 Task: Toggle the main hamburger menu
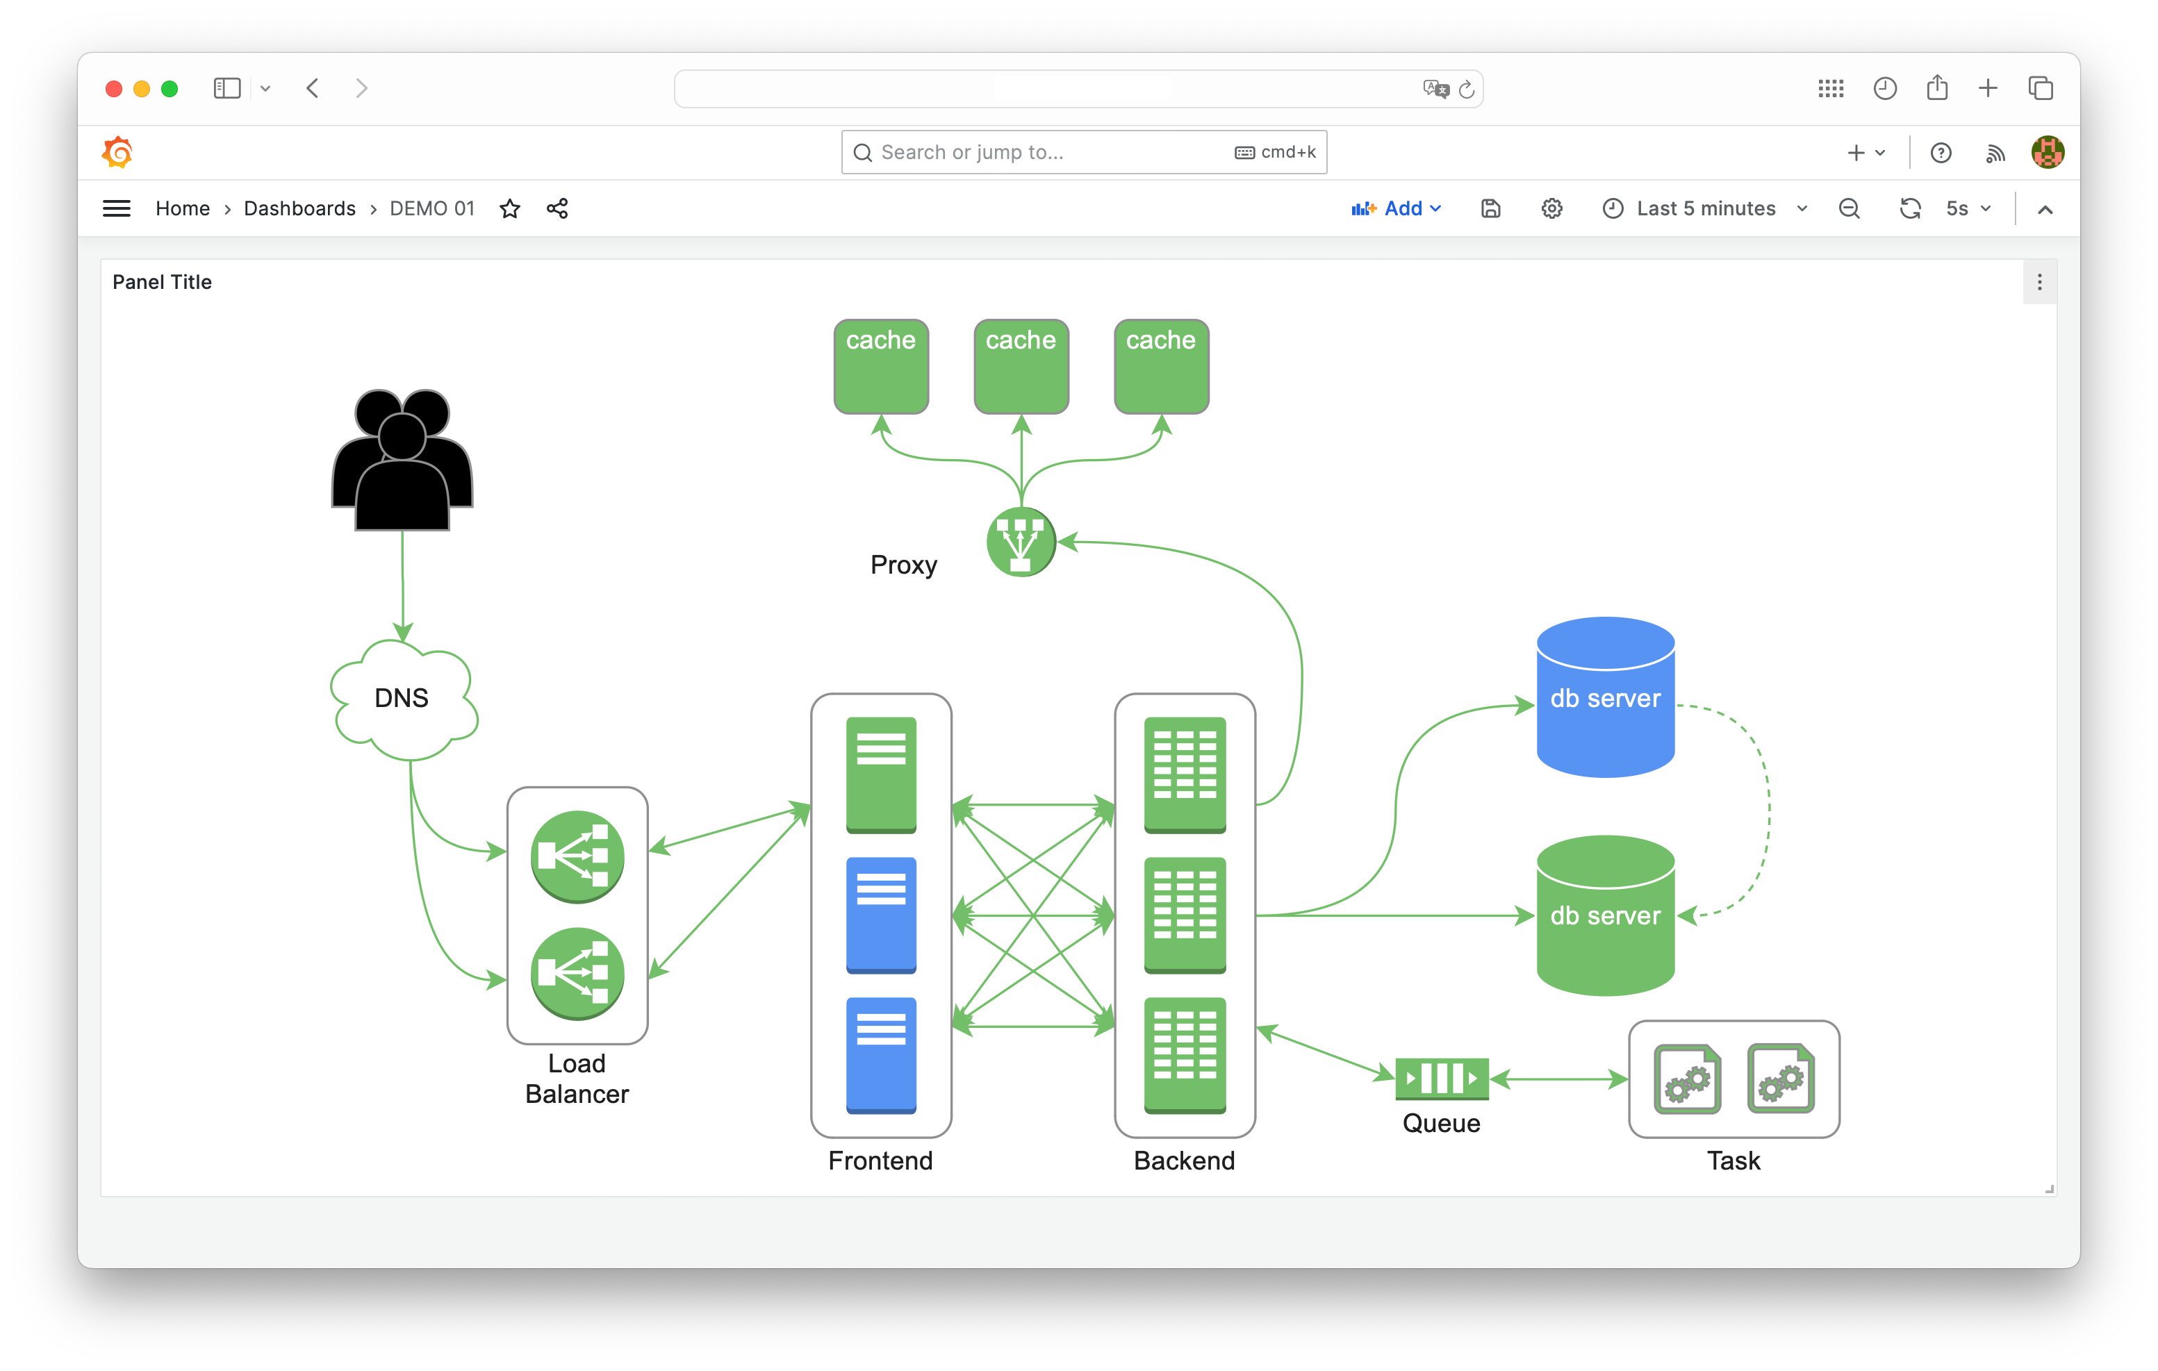pyautogui.click(x=117, y=209)
